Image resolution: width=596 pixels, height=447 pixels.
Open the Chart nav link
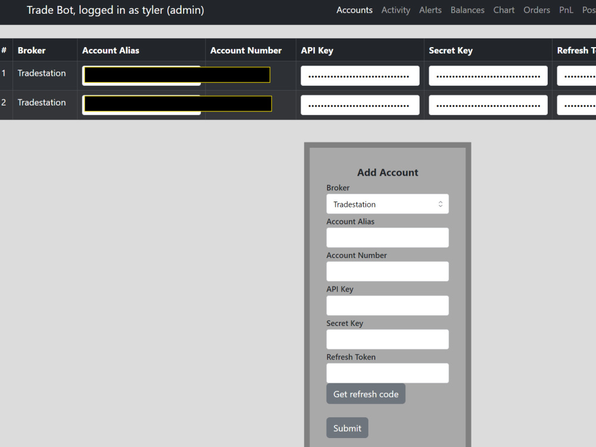[504, 10]
